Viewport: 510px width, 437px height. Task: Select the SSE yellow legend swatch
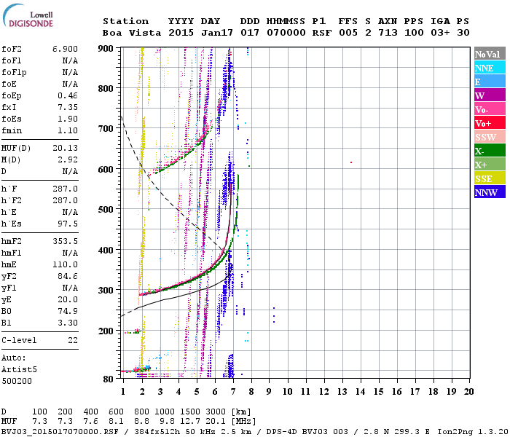click(490, 178)
